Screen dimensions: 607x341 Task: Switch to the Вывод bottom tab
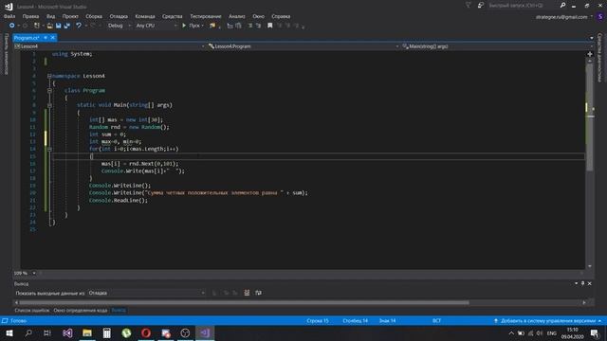click(119, 311)
